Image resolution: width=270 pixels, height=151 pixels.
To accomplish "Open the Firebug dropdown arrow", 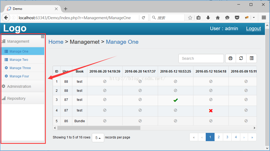I will (254, 18).
